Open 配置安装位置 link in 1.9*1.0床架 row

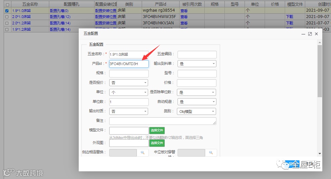(x=106, y=11)
